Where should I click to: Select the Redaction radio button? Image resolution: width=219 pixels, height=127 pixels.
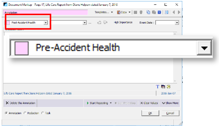[25, 113]
